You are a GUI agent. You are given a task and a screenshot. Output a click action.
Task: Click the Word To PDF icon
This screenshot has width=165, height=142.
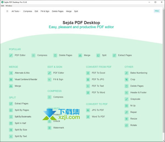[x=88, y=117]
